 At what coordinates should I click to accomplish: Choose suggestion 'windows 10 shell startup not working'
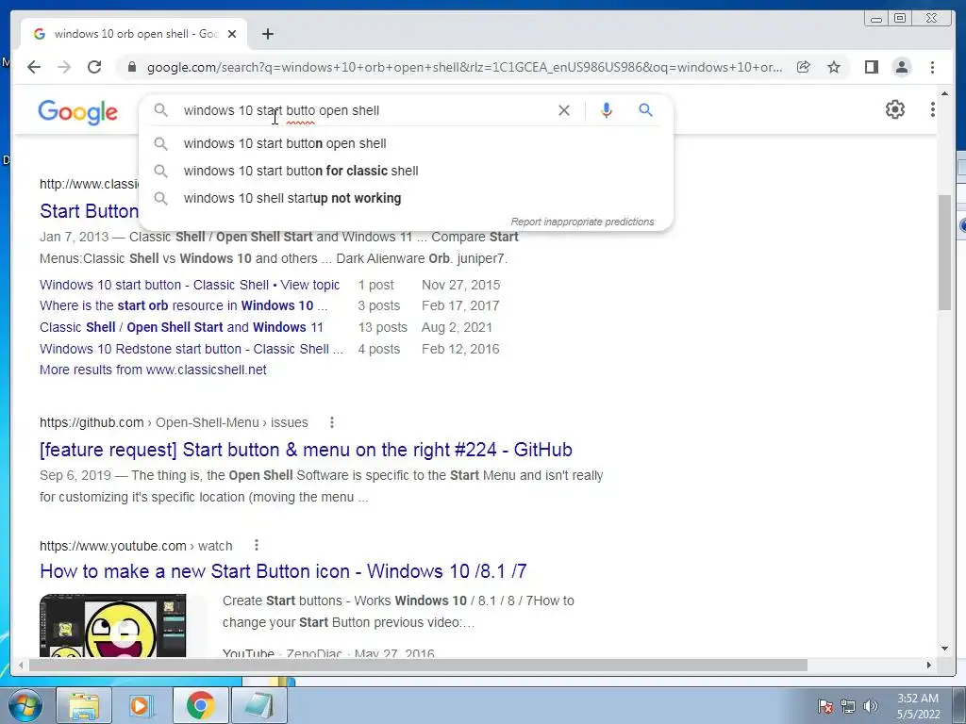[x=407, y=198]
